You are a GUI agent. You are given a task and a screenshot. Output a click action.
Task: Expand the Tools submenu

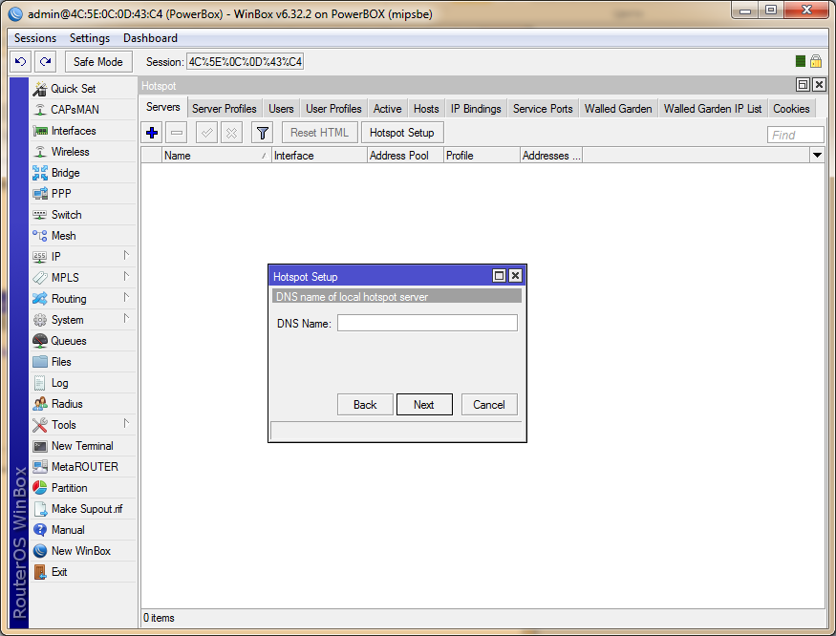pos(63,425)
